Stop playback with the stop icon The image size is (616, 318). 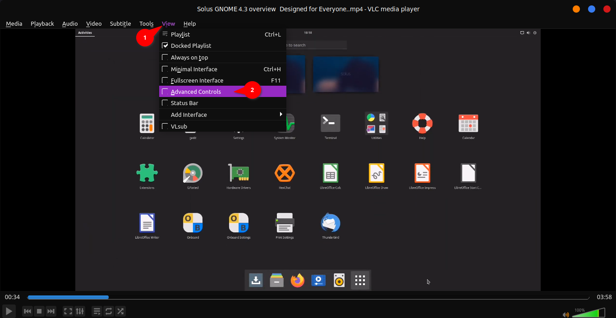pyautogui.click(x=39, y=311)
